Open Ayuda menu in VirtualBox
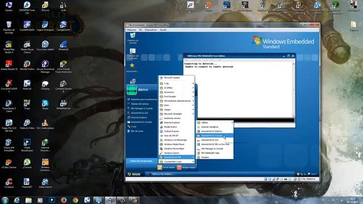363x204 pixels. click(x=163, y=30)
